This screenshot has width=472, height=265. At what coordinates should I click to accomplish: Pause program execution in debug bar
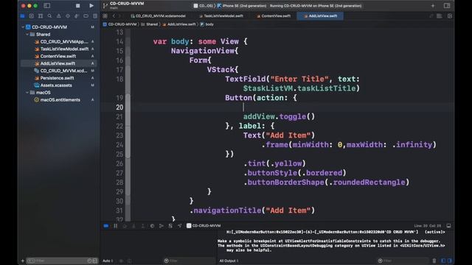(x=115, y=226)
